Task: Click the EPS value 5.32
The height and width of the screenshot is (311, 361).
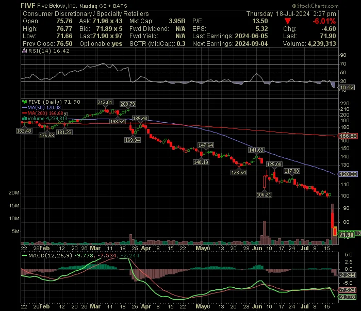Action: pos(262,29)
